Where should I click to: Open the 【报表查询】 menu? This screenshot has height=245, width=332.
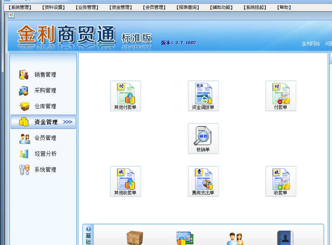pos(188,7)
